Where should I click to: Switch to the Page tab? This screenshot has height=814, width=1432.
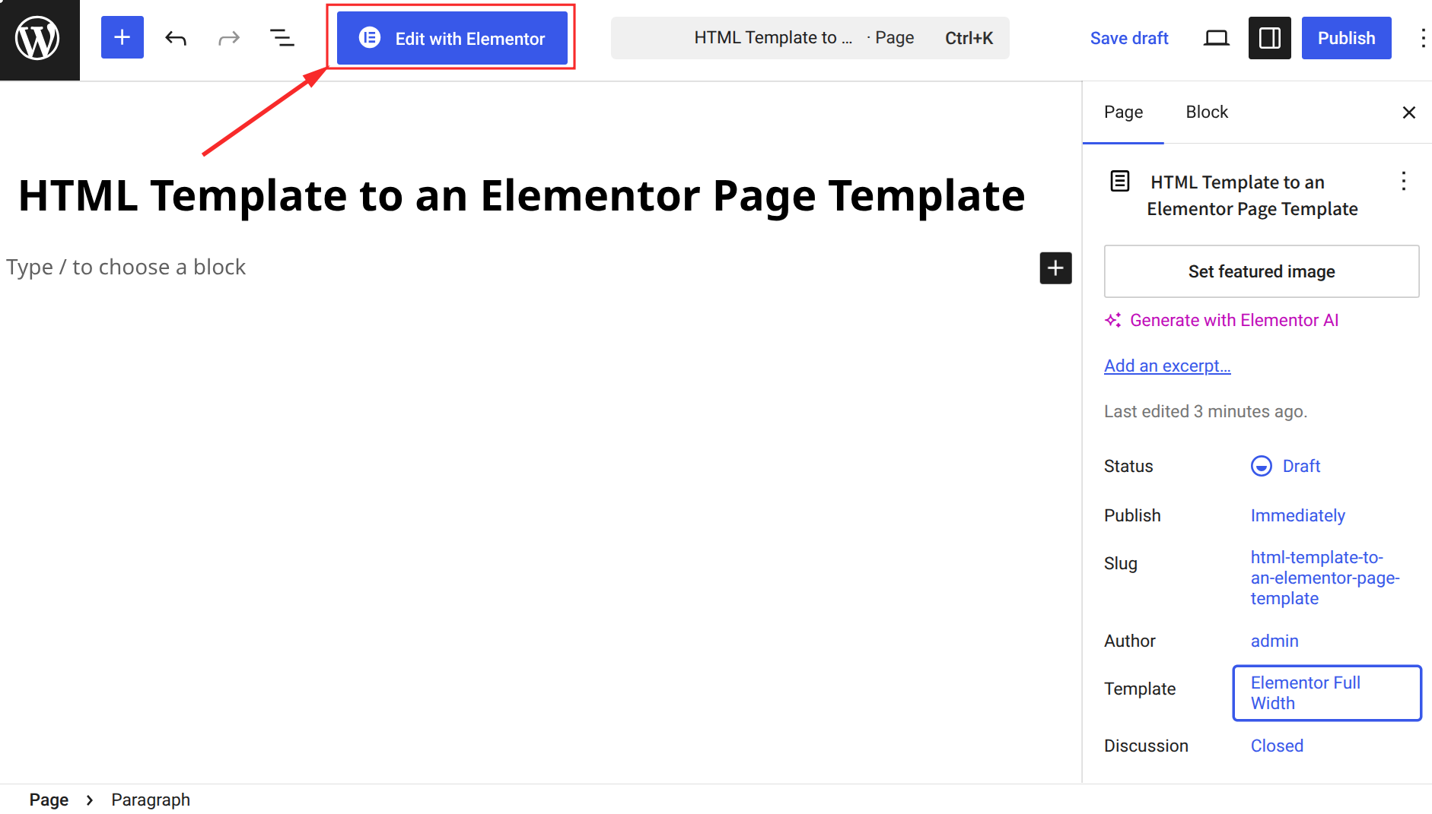tap(1123, 112)
